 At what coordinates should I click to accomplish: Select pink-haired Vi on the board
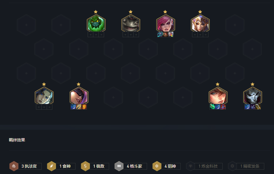pyautogui.click(x=165, y=24)
